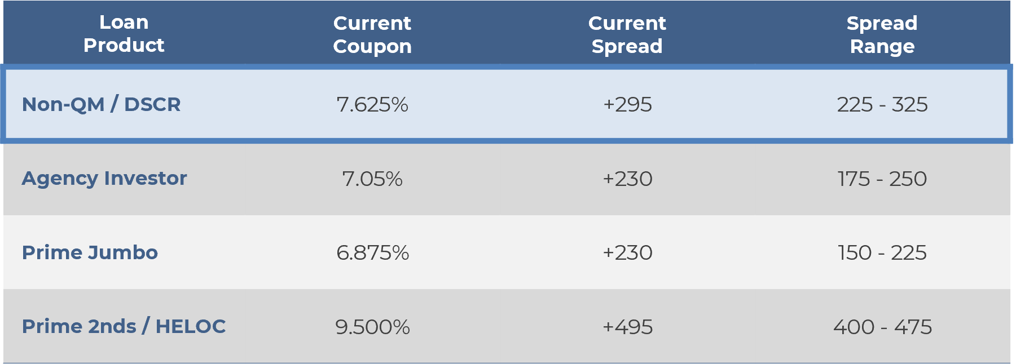Click the Spread Range column header

pos(882,34)
